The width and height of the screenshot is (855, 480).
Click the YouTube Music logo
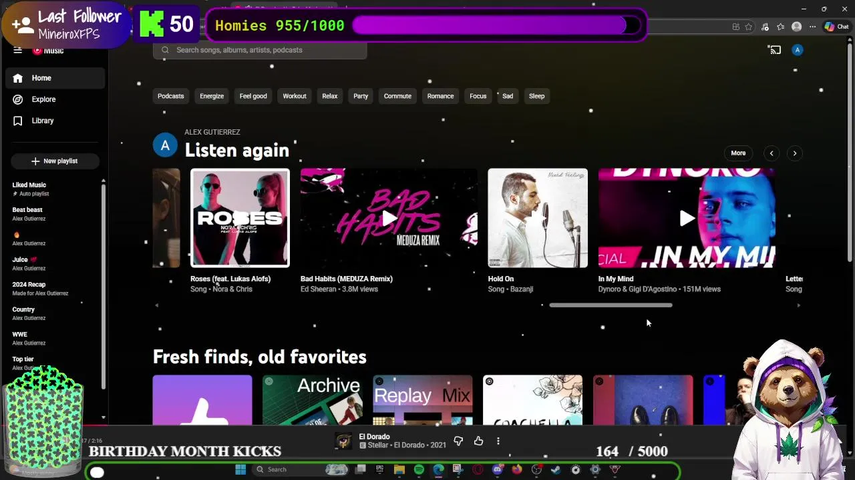coord(48,51)
